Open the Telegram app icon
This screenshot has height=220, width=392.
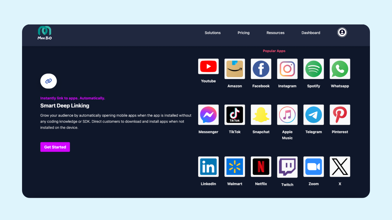314,115
